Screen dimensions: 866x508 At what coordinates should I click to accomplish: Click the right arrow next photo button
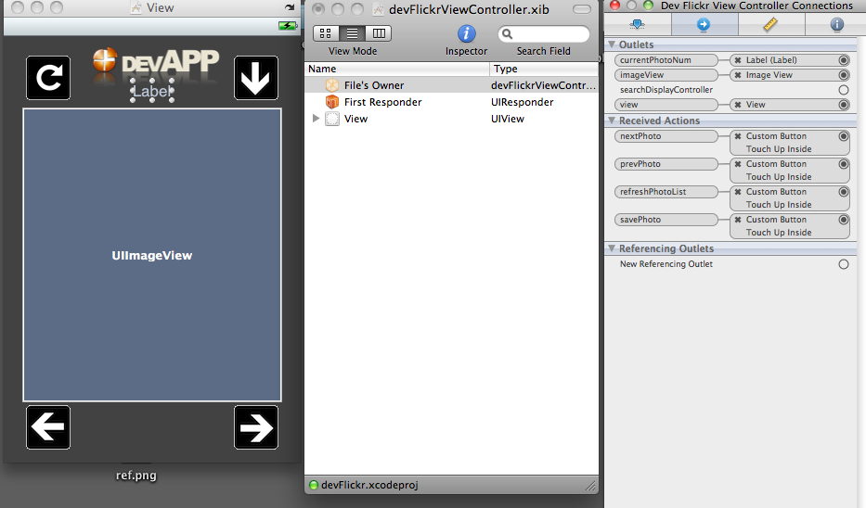[256, 427]
